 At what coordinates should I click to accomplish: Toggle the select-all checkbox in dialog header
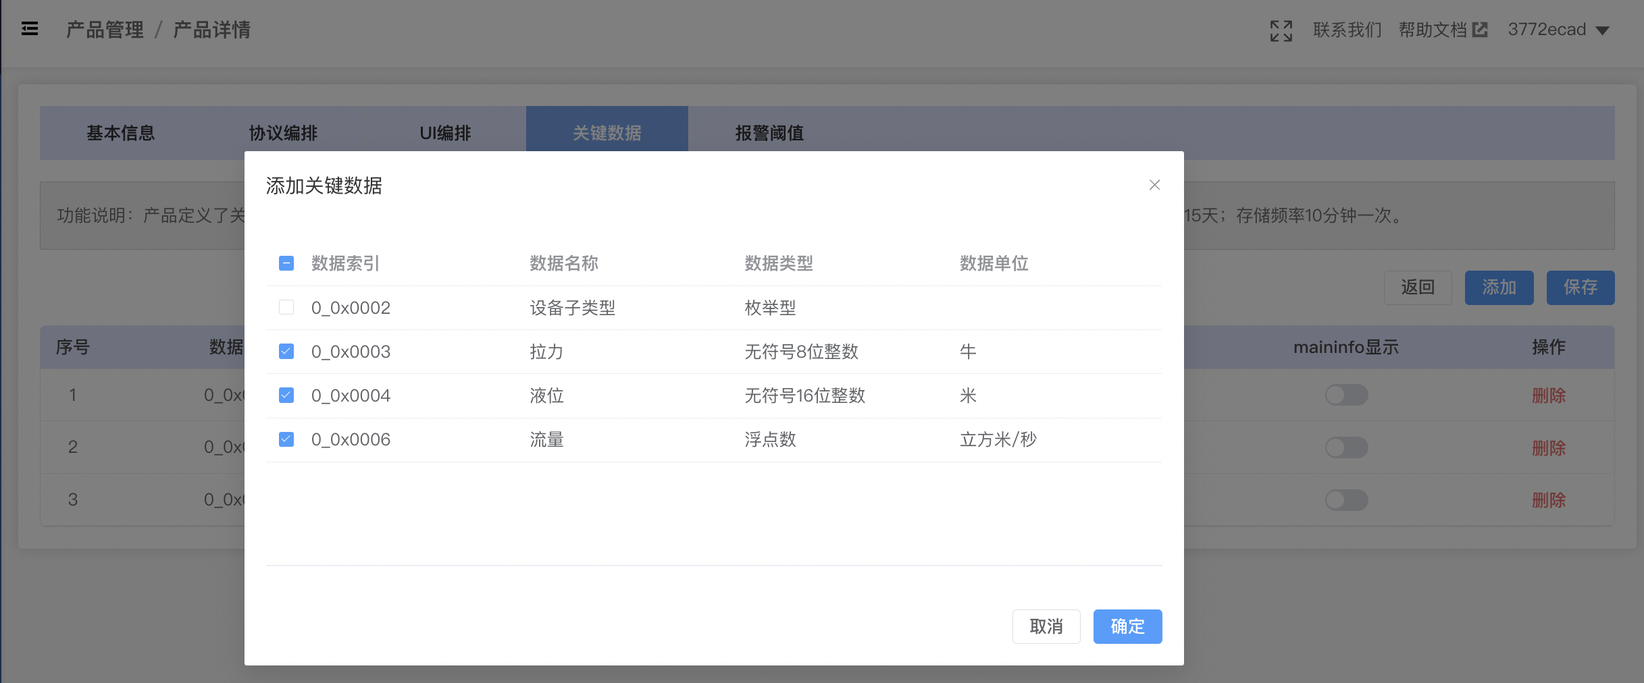pos(286,263)
